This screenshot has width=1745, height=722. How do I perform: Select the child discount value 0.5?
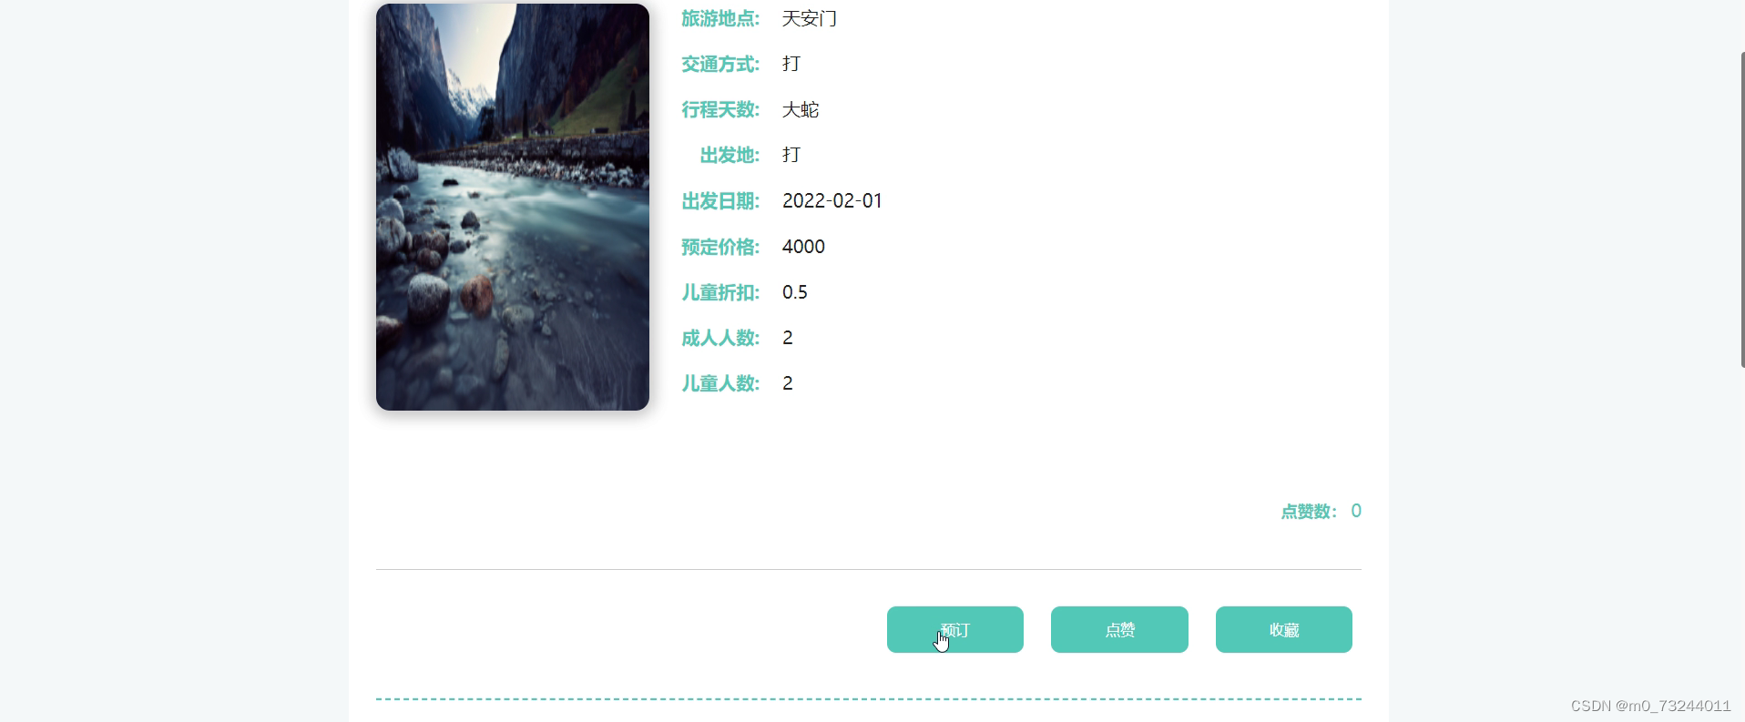[x=794, y=292]
